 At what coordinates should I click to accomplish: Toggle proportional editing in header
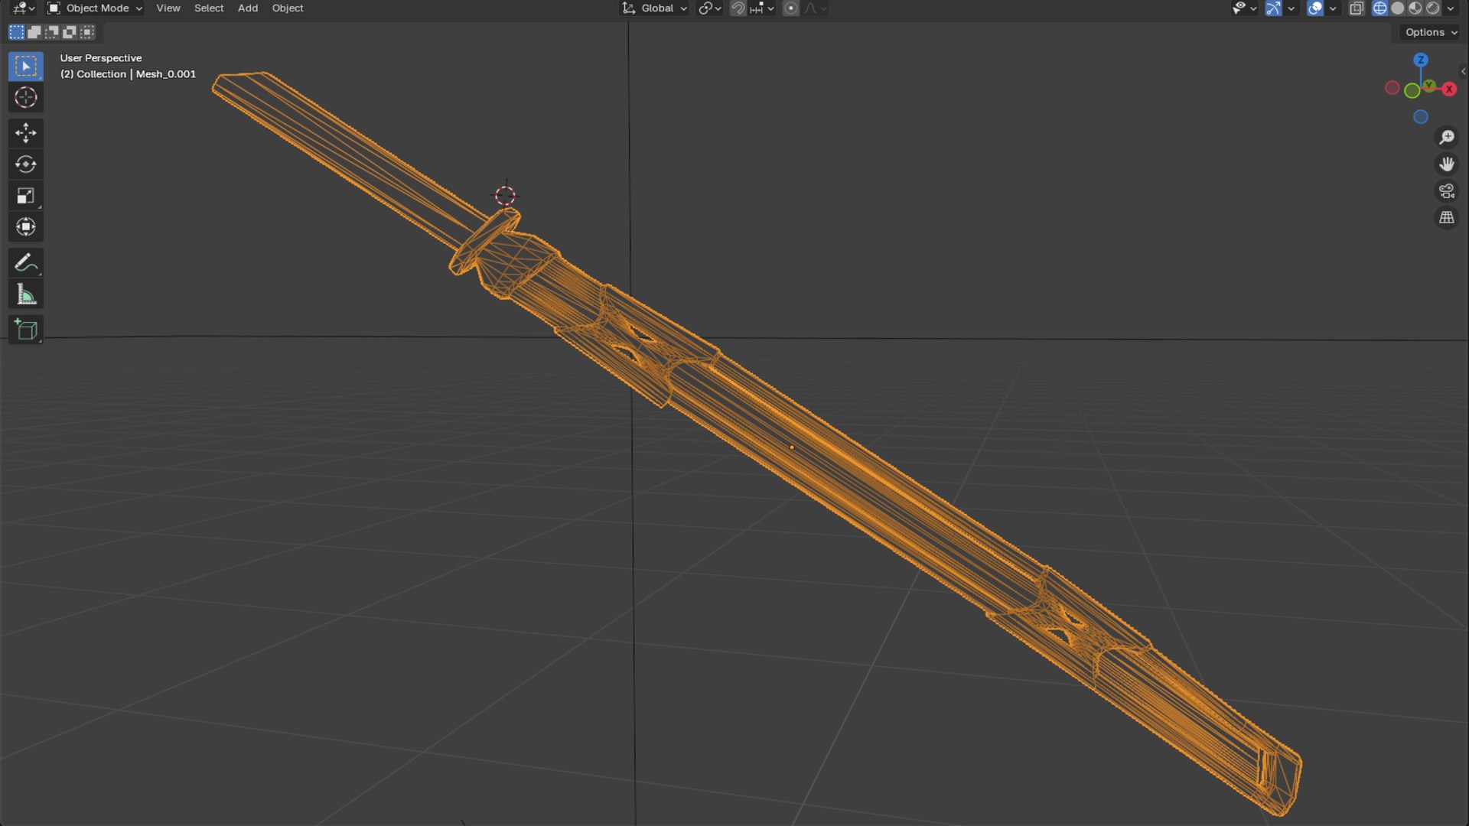[791, 8]
